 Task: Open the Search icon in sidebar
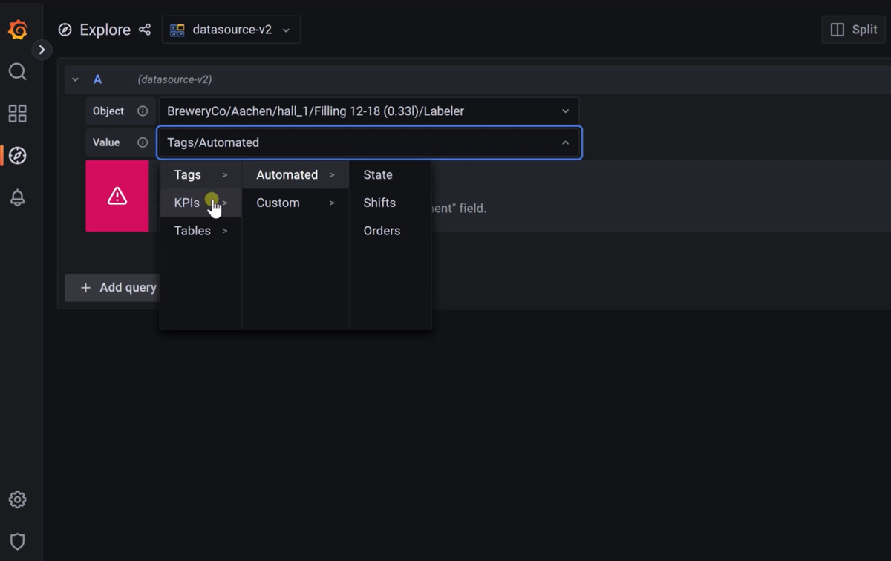tap(17, 72)
